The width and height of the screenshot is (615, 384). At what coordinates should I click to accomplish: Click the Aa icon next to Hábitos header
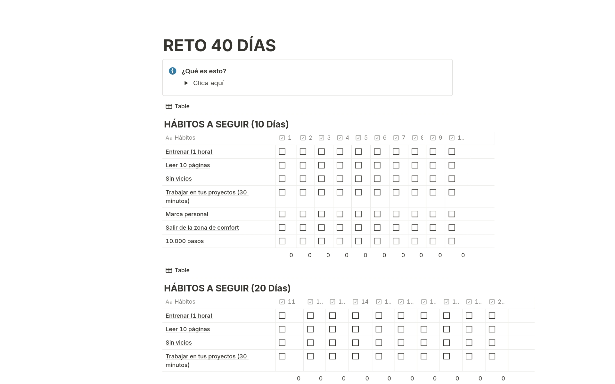coord(169,138)
